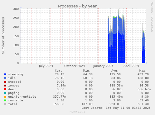
Task: Click the 'dead' legend label
Action: click(12, 89)
